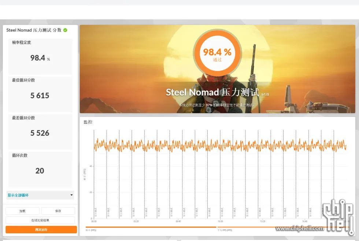The height and width of the screenshot is (241, 359).
Task: Click the green validation checkmark icon
Action: point(65,30)
